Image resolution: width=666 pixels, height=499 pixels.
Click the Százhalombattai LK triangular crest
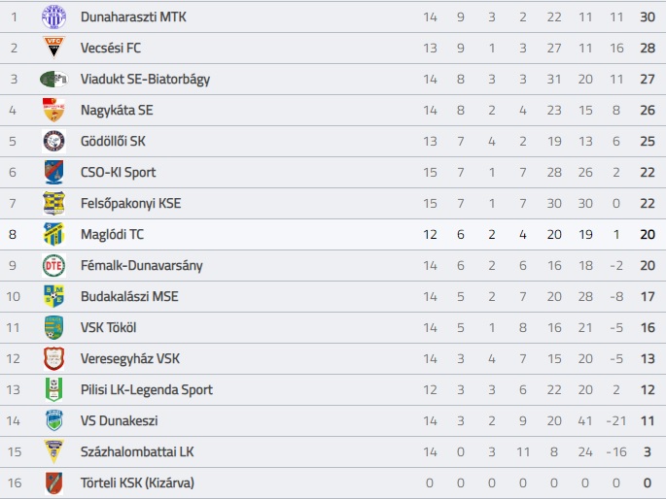[x=53, y=451]
